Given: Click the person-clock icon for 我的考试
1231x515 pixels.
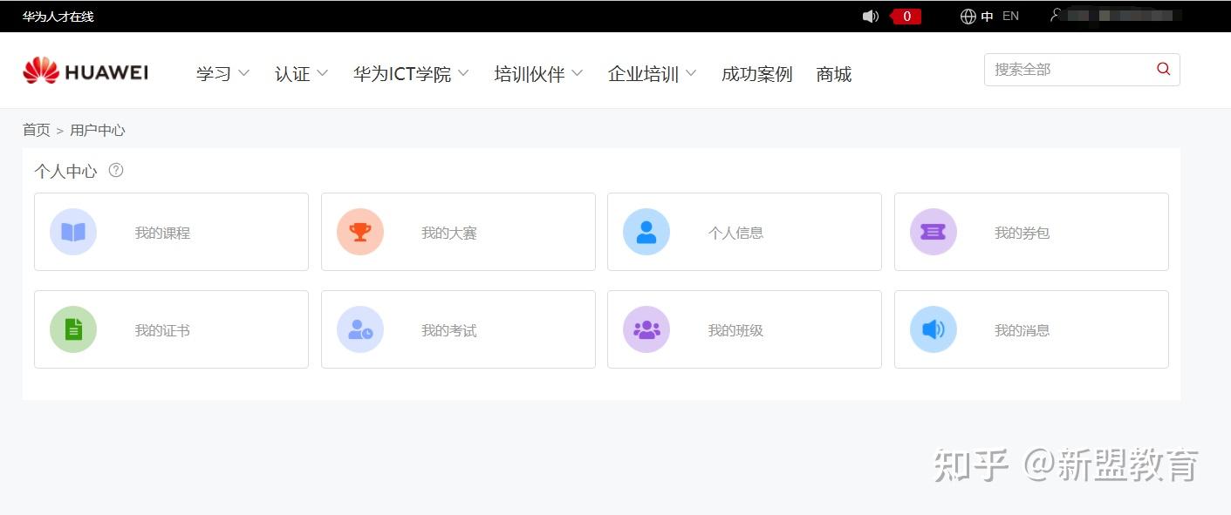Looking at the screenshot, I should [x=360, y=329].
